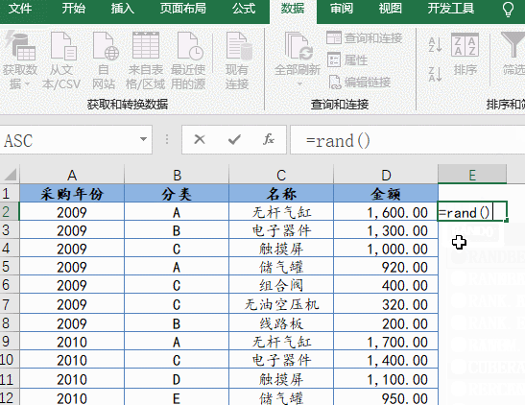525x405 pixels.
Task: Switch to the 审阅 tab
Action: tap(341, 9)
